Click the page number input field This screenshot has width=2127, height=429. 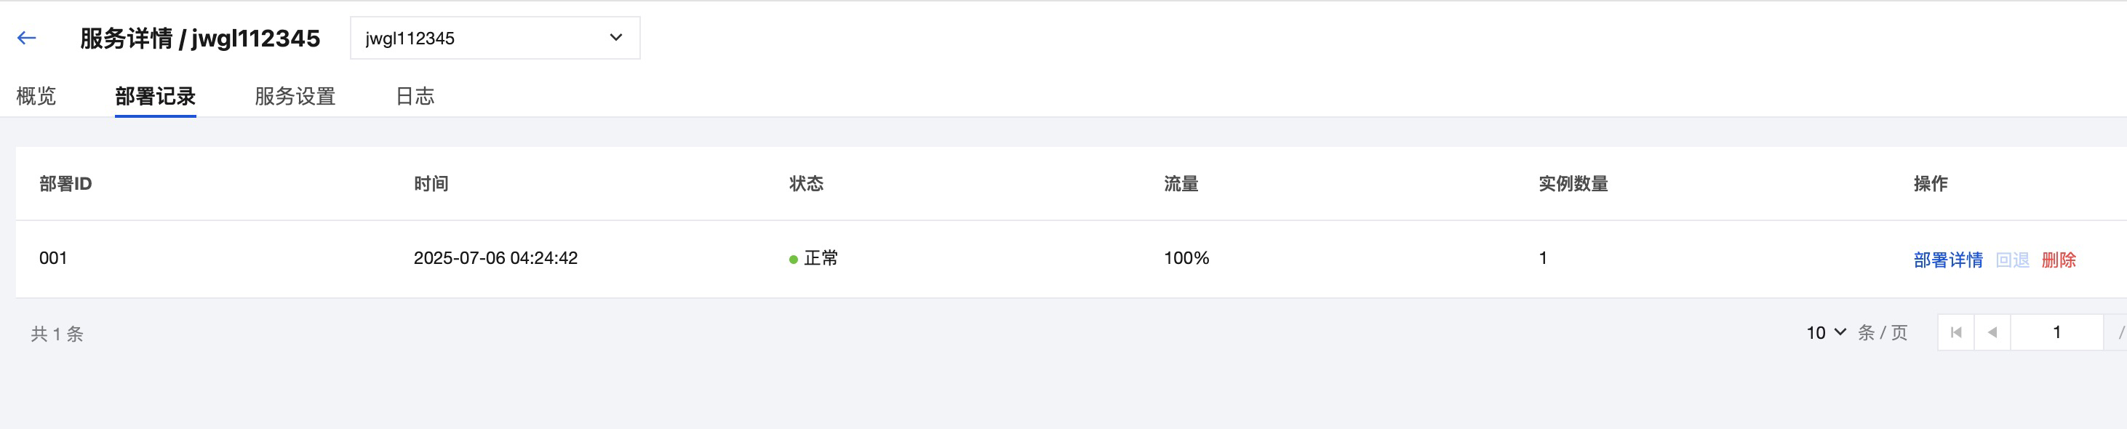pos(2056,332)
